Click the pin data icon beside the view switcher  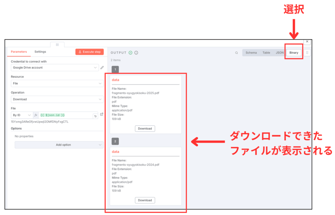coord(307,52)
